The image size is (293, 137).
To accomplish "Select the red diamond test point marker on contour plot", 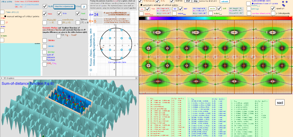I will 147,62.
